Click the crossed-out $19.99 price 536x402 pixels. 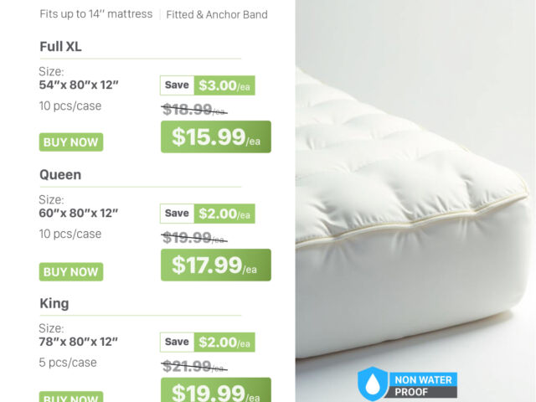[x=194, y=238]
